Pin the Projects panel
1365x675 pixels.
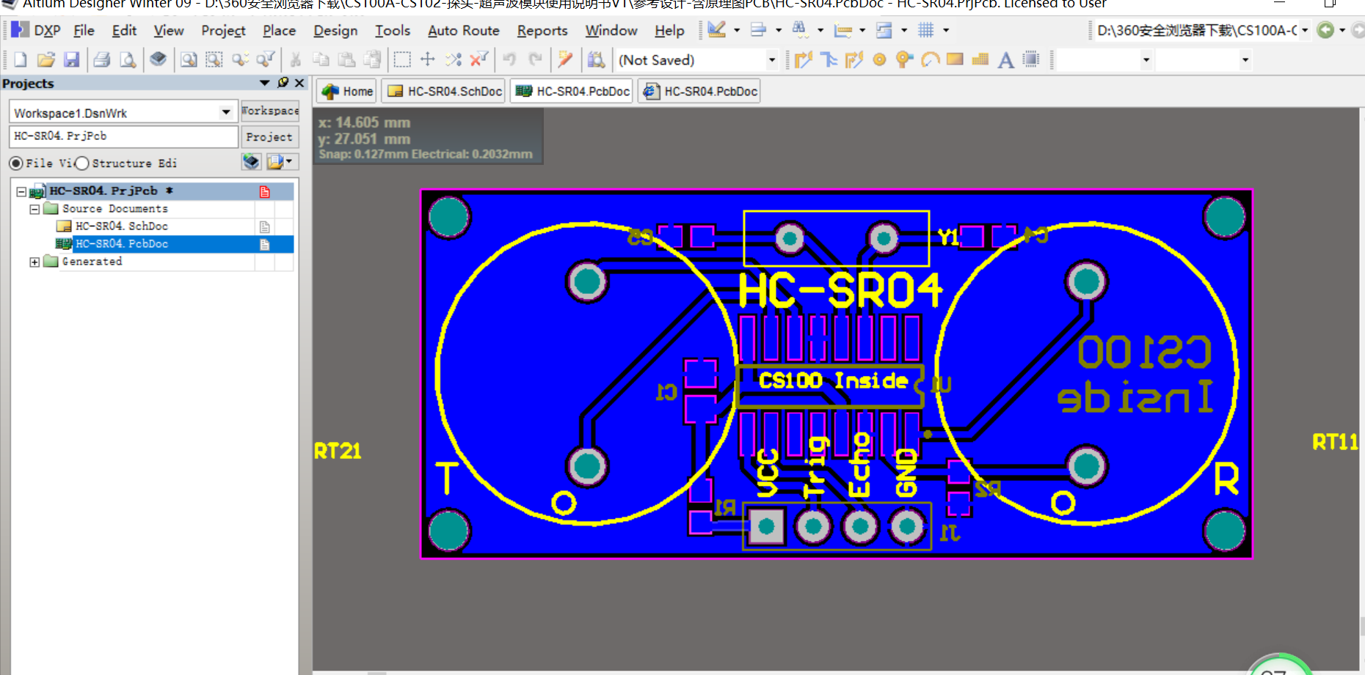283,83
